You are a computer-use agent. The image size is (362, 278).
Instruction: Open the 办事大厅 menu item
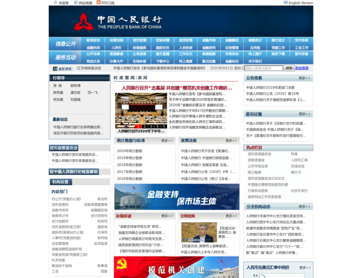(x=116, y=61)
